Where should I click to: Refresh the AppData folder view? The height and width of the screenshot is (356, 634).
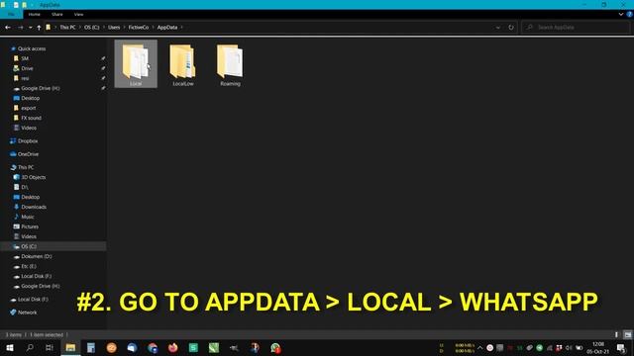(x=511, y=28)
